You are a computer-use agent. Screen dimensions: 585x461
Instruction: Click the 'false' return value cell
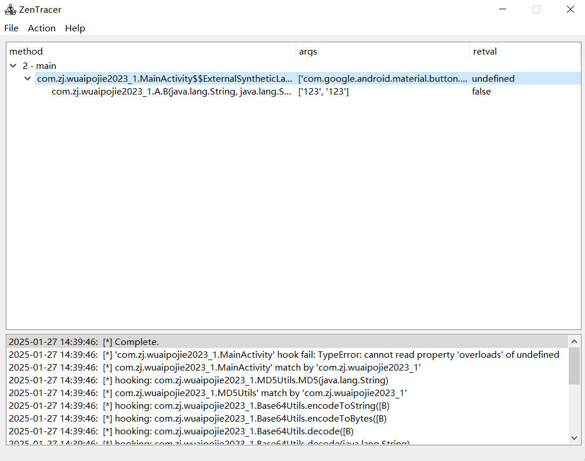tap(481, 92)
